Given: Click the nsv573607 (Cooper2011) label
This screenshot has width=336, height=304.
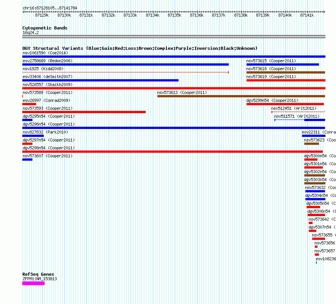Looking at the screenshot, I should (x=48, y=156).
